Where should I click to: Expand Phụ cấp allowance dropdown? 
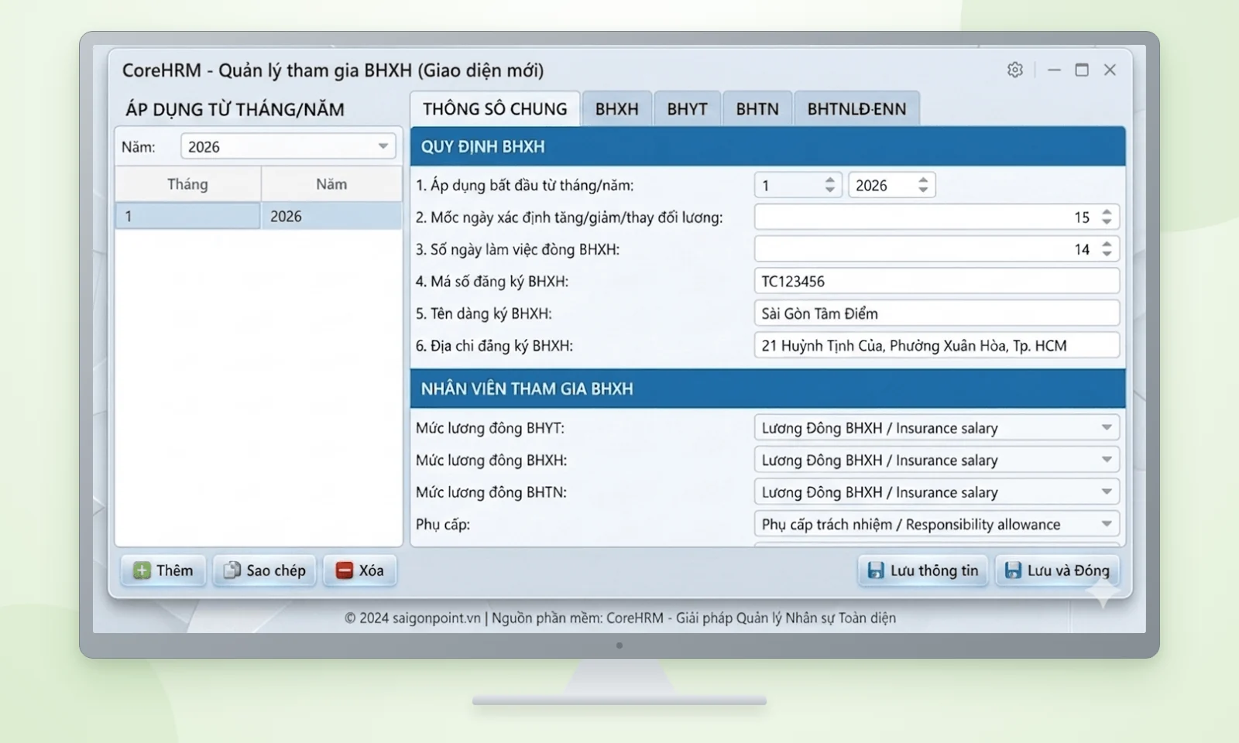(x=937, y=524)
